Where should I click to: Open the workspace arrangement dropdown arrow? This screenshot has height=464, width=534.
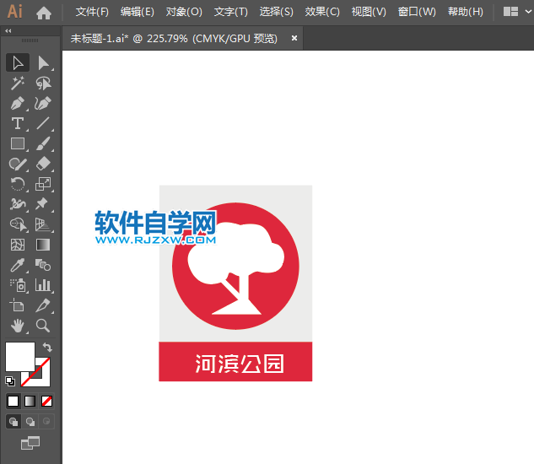[x=528, y=11]
